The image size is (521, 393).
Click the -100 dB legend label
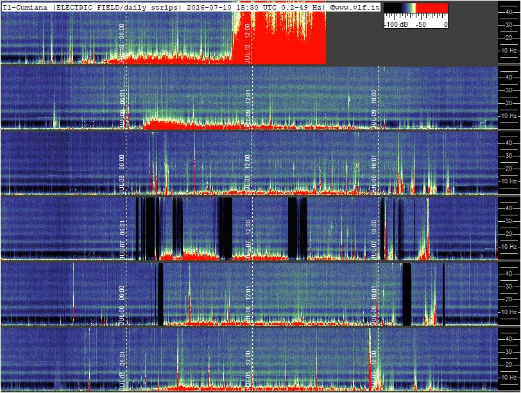click(396, 24)
